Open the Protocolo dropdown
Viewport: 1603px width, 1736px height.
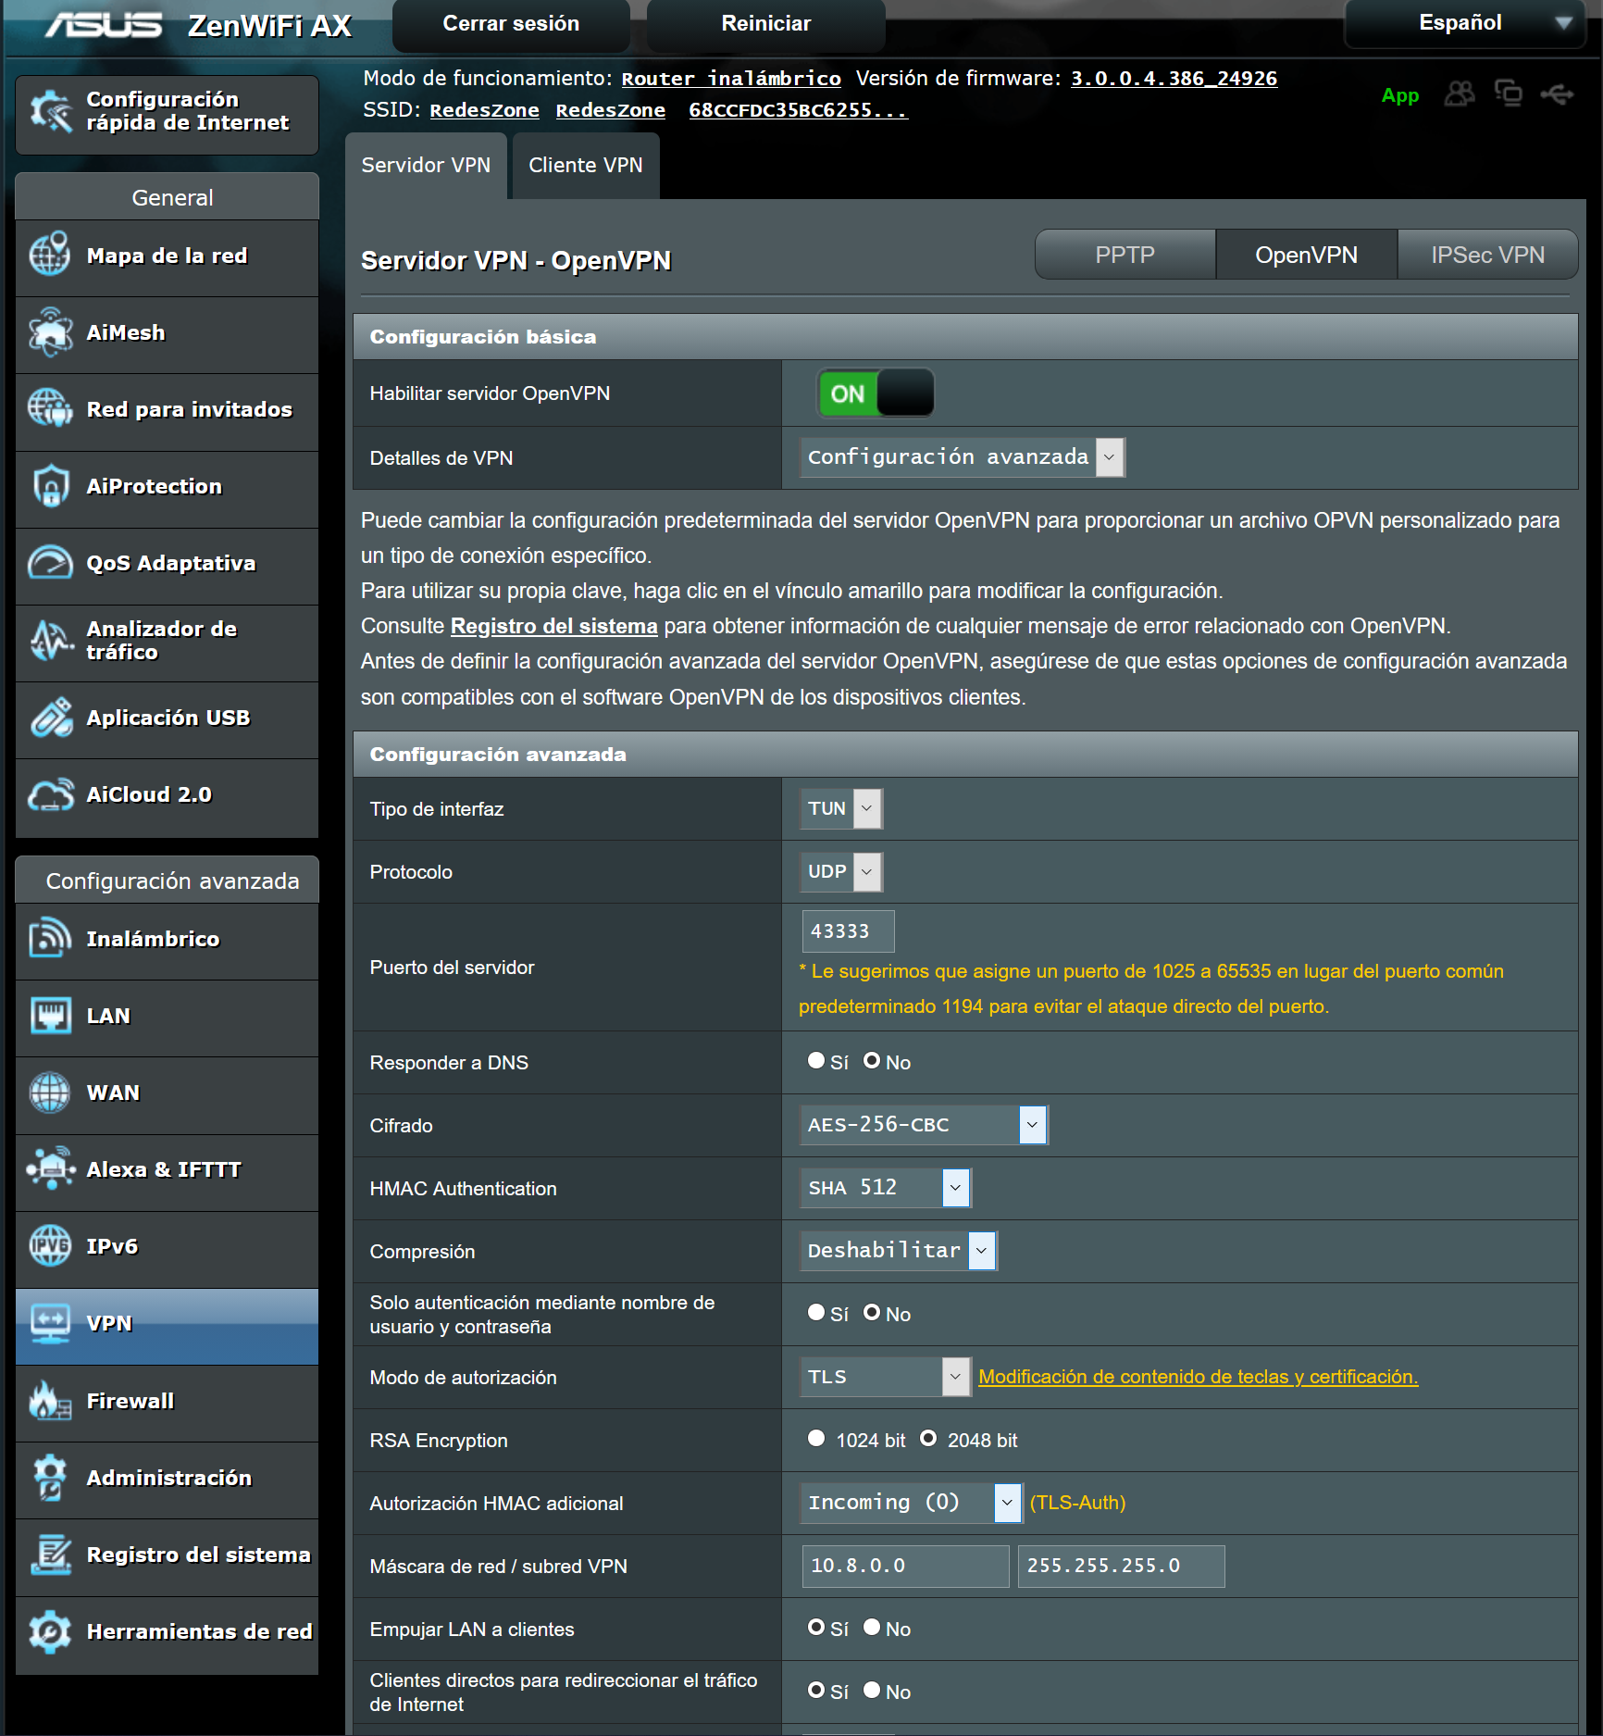(x=841, y=871)
